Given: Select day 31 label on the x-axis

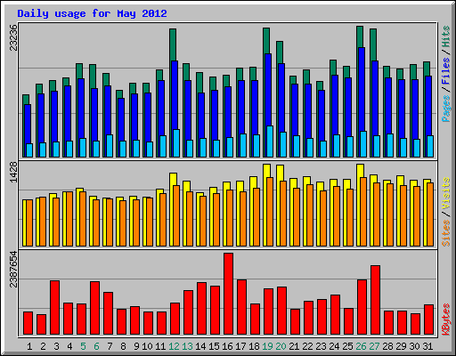Looking at the screenshot, I should (x=427, y=346).
